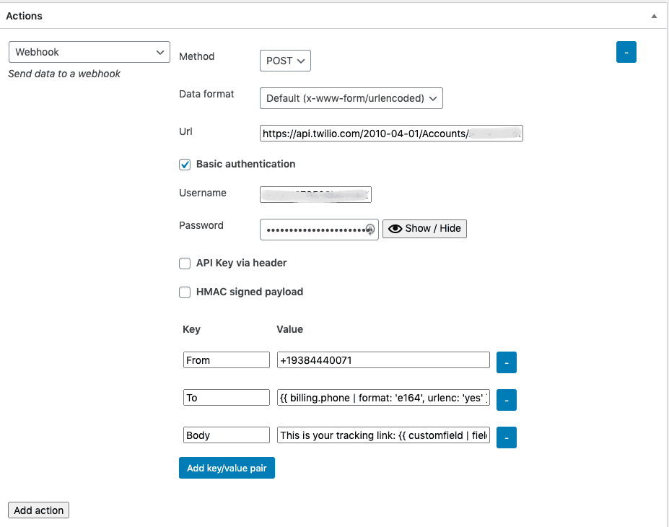Open the POST method dropdown
The image size is (669, 527).
[285, 61]
